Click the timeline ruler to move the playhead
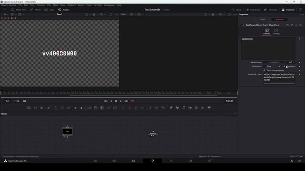This screenshot has width=305, height=171. coord(119,93)
